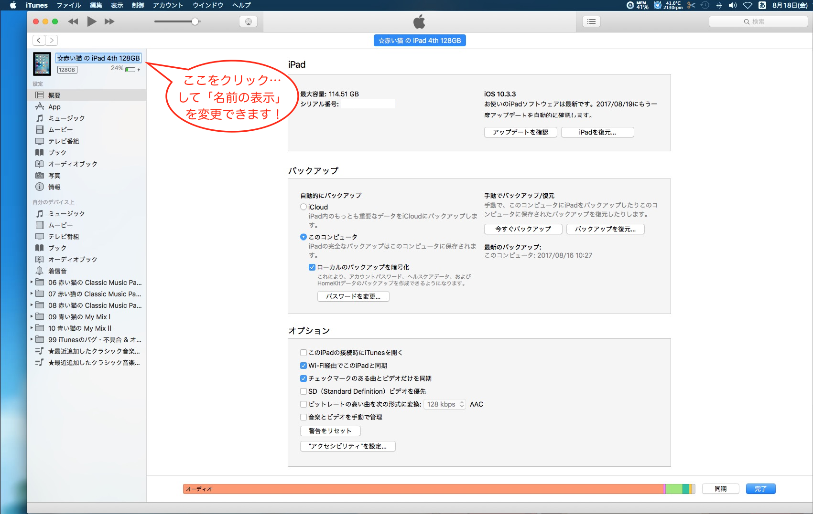The height and width of the screenshot is (514, 813).
Task: Open the list view icon in toolbar
Action: point(591,21)
